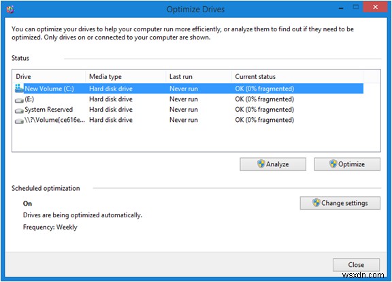Click the Optimize button

coord(347,164)
